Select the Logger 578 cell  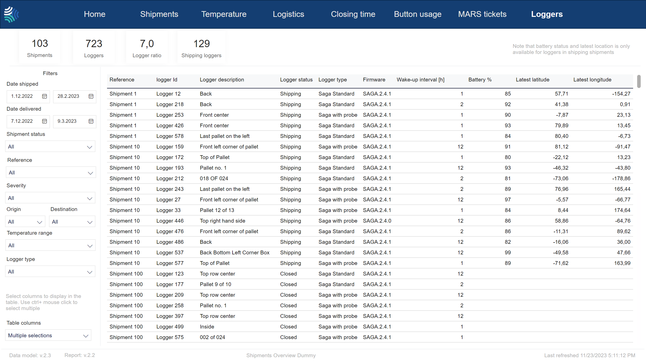pos(170,136)
